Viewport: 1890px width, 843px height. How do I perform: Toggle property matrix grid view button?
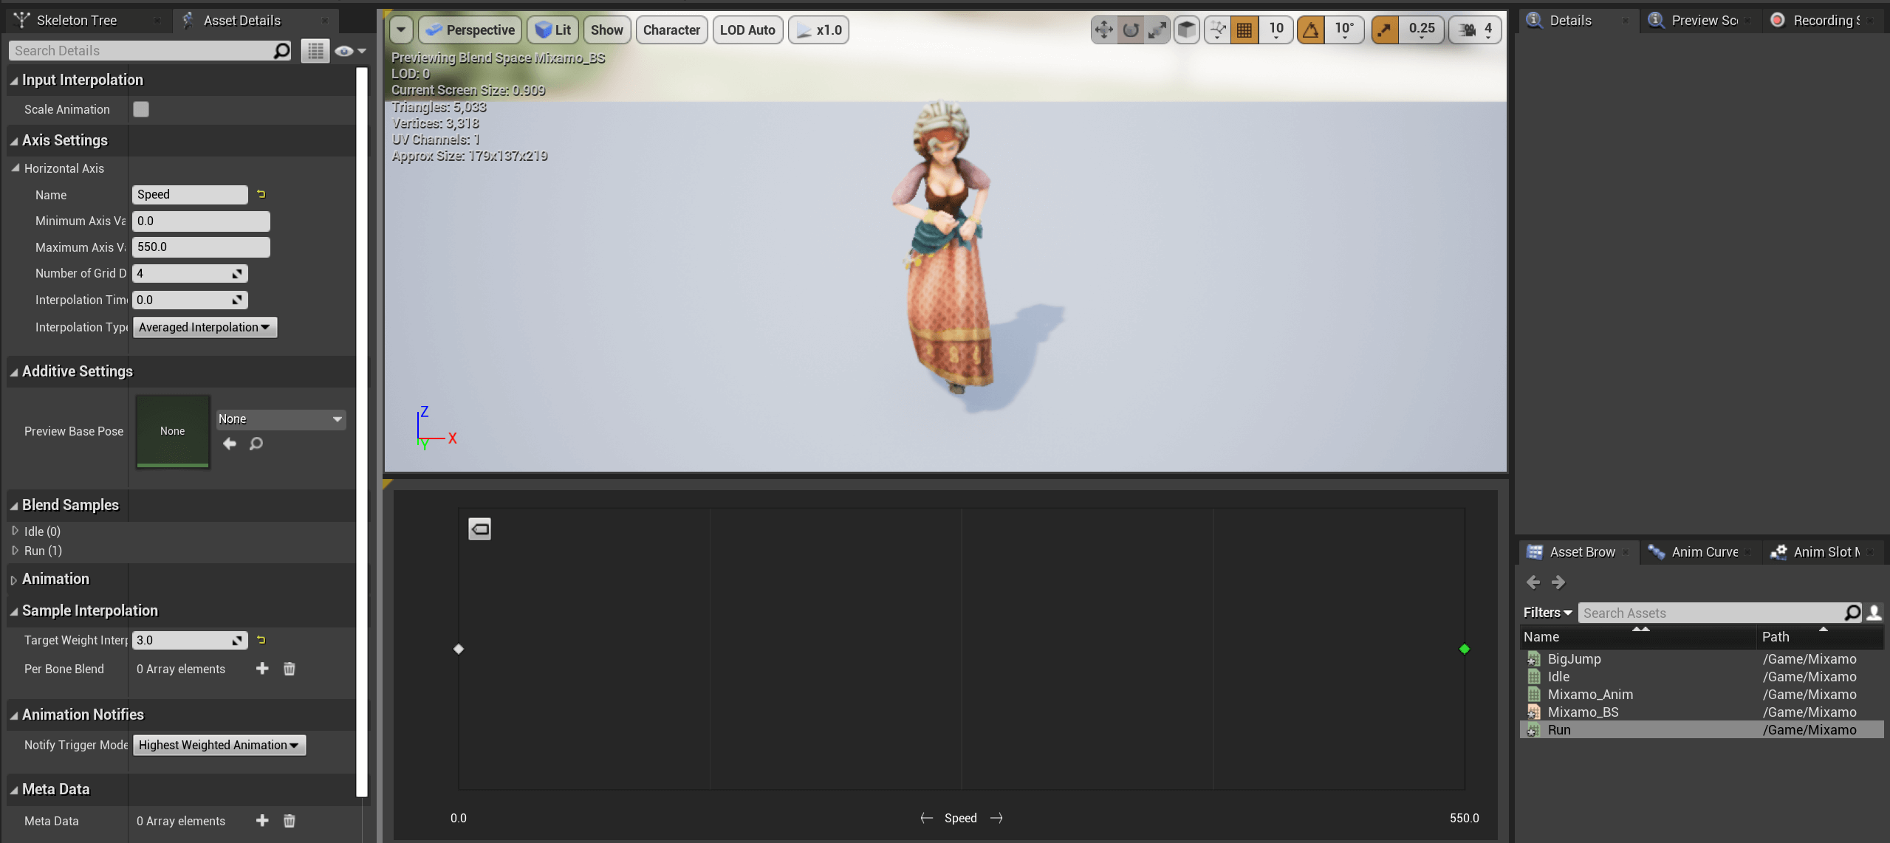pyautogui.click(x=315, y=51)
